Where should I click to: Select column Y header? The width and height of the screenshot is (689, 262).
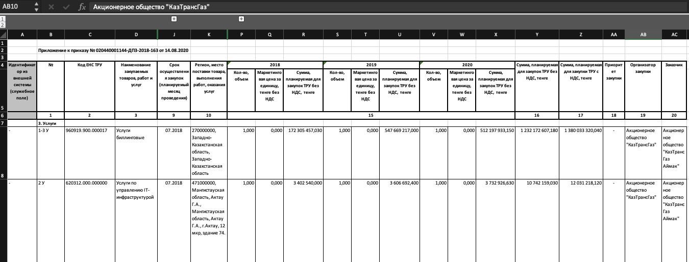point(537,35)
